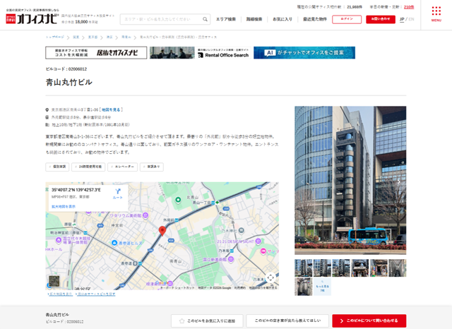Image resolution: width=452 pixels, height=329 pixels.
Task: Click the map camera controls icon
Action: [270, 277]
